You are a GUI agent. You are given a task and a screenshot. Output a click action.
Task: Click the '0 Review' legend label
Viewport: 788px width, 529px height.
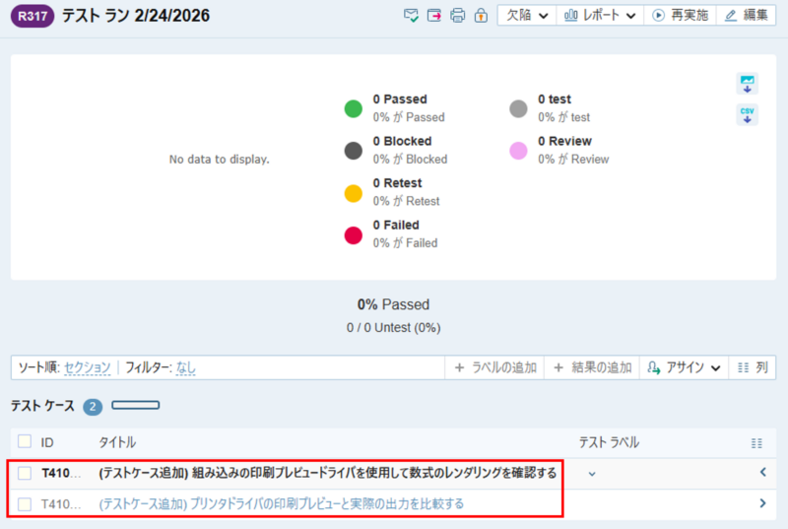[564, 141]
